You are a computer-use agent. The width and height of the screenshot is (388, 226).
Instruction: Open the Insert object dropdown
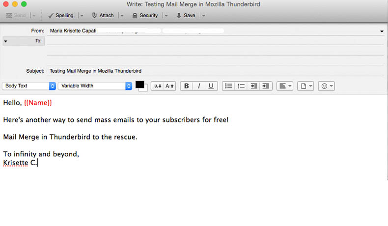coord(305,86)
